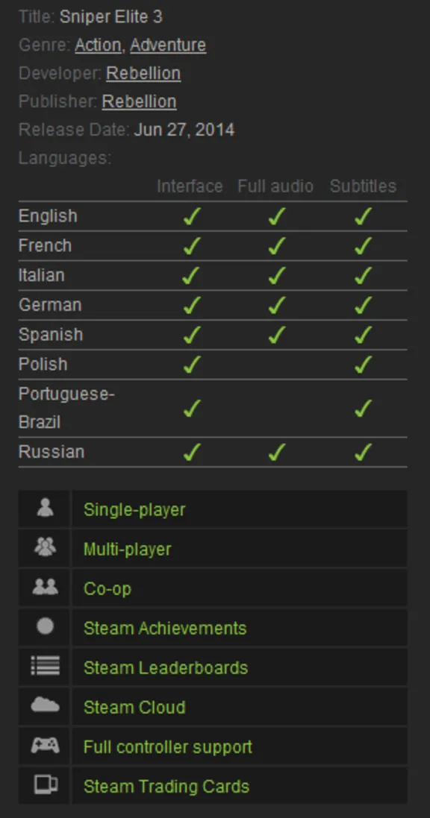Click the Portuguese-Brazil language row

[66, 409]
